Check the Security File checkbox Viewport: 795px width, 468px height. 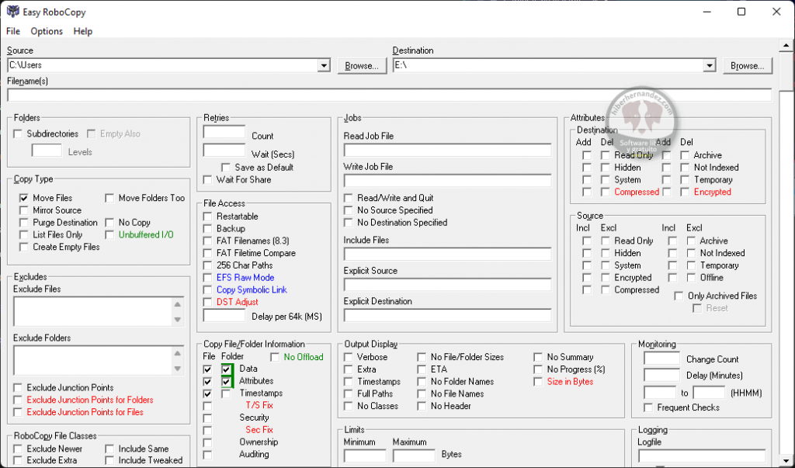[x=207, y=418]
